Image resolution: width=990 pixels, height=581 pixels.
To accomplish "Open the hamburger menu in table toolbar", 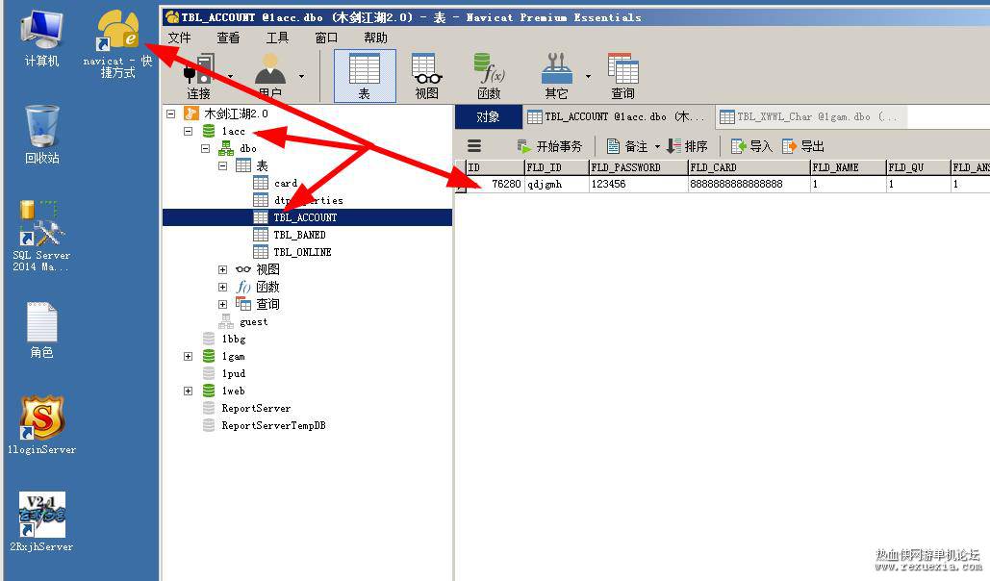I will (474, 146).
